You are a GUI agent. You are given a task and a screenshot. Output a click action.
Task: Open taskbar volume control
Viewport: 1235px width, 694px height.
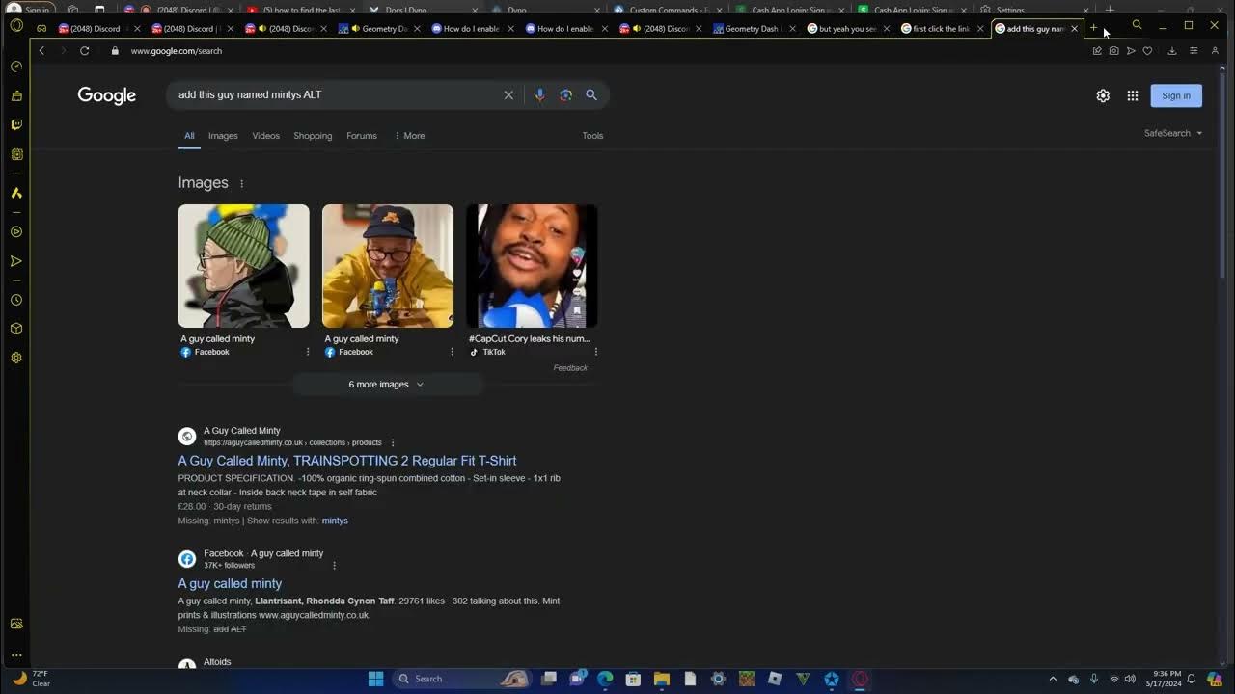click(1130, 679)
